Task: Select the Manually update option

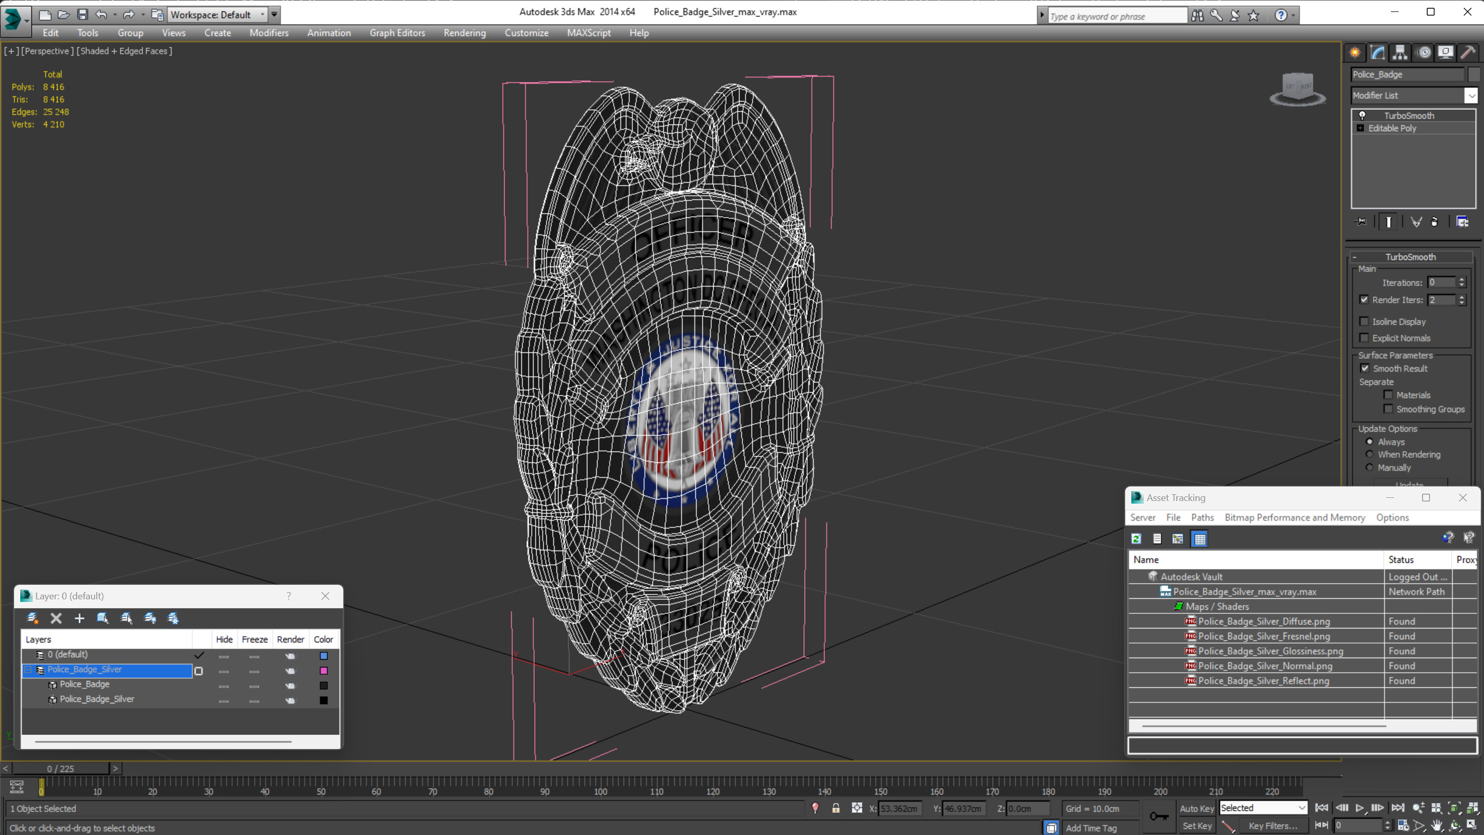Action: (1370, 467)
